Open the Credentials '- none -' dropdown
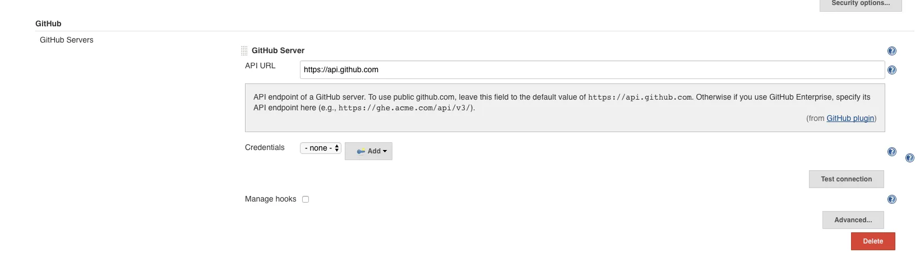This screenshot has width=920, height=262. [x=321, y=148]
